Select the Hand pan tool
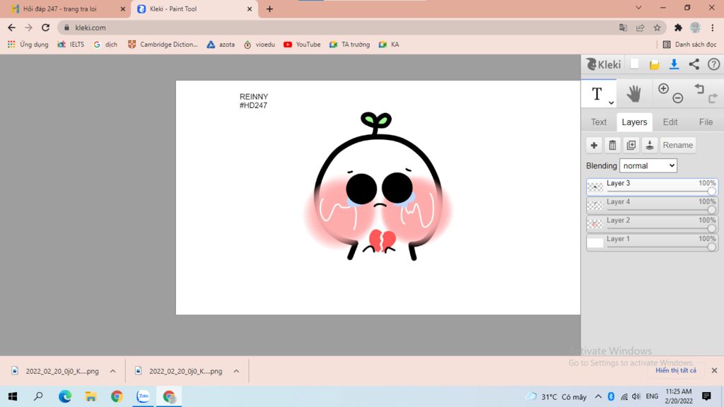This screenshot has height=407, width=724. [x=634, y=94]
